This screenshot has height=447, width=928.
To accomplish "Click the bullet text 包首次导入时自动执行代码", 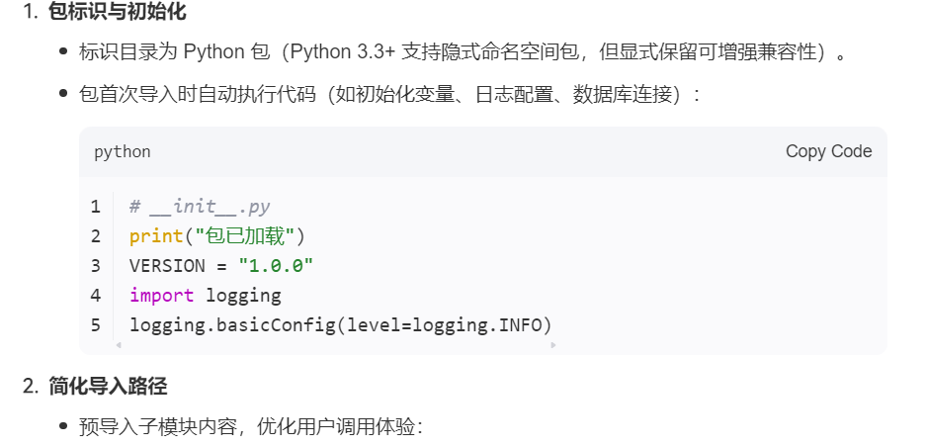I will 390,94.
